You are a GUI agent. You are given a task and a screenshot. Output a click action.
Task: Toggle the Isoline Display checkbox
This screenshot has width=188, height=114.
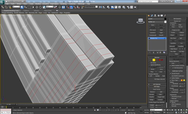170,78
